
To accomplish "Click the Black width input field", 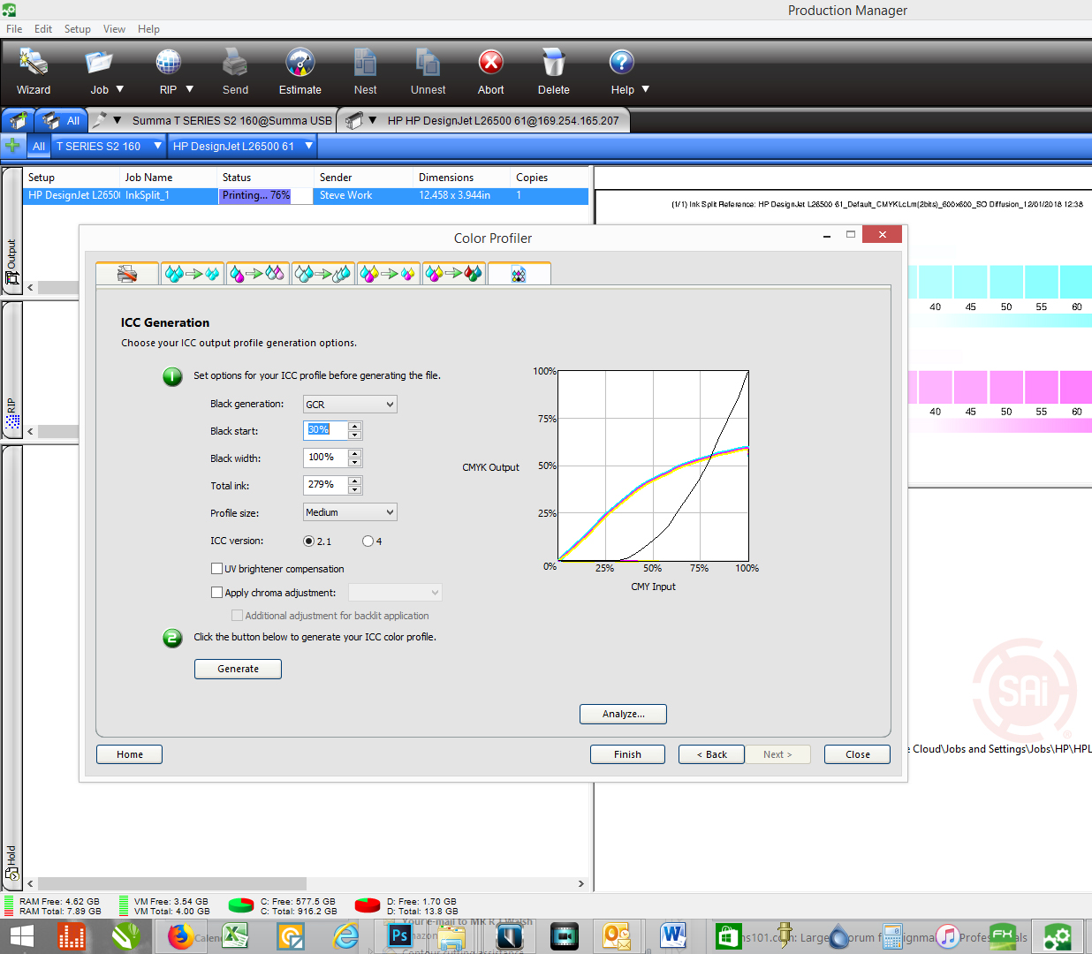I will click(x=326, y=458).
